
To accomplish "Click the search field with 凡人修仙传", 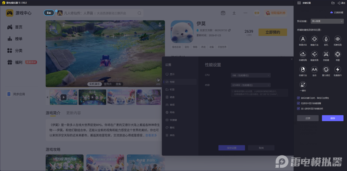I will pos(100,13).
